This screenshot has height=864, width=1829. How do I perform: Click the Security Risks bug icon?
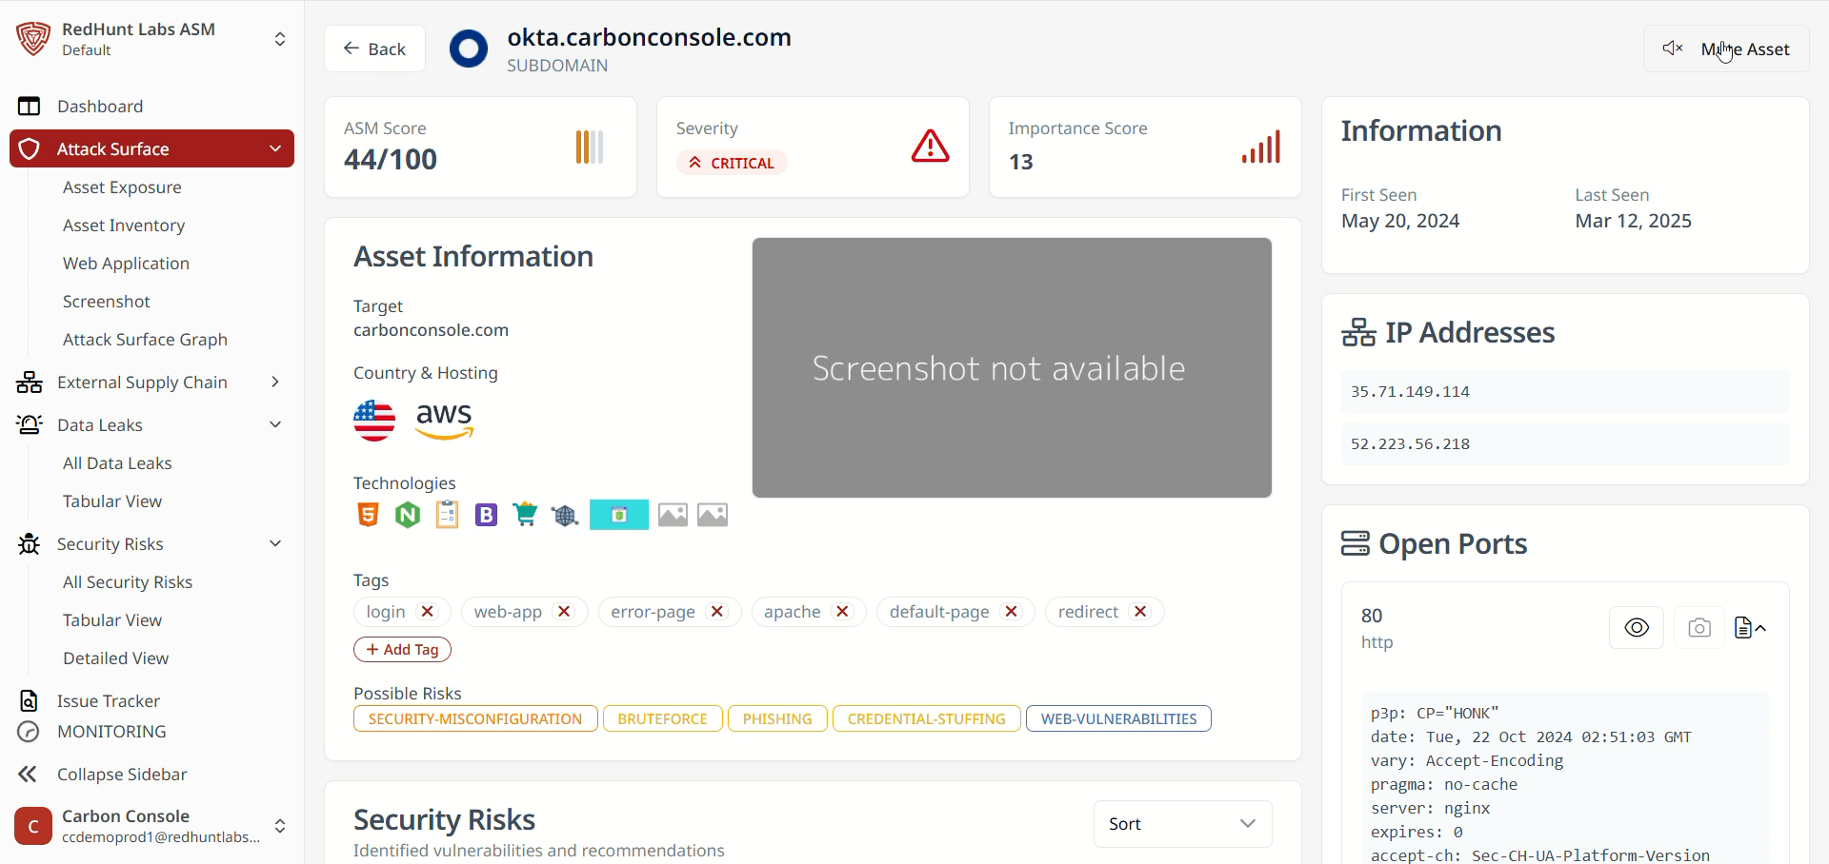30,543
